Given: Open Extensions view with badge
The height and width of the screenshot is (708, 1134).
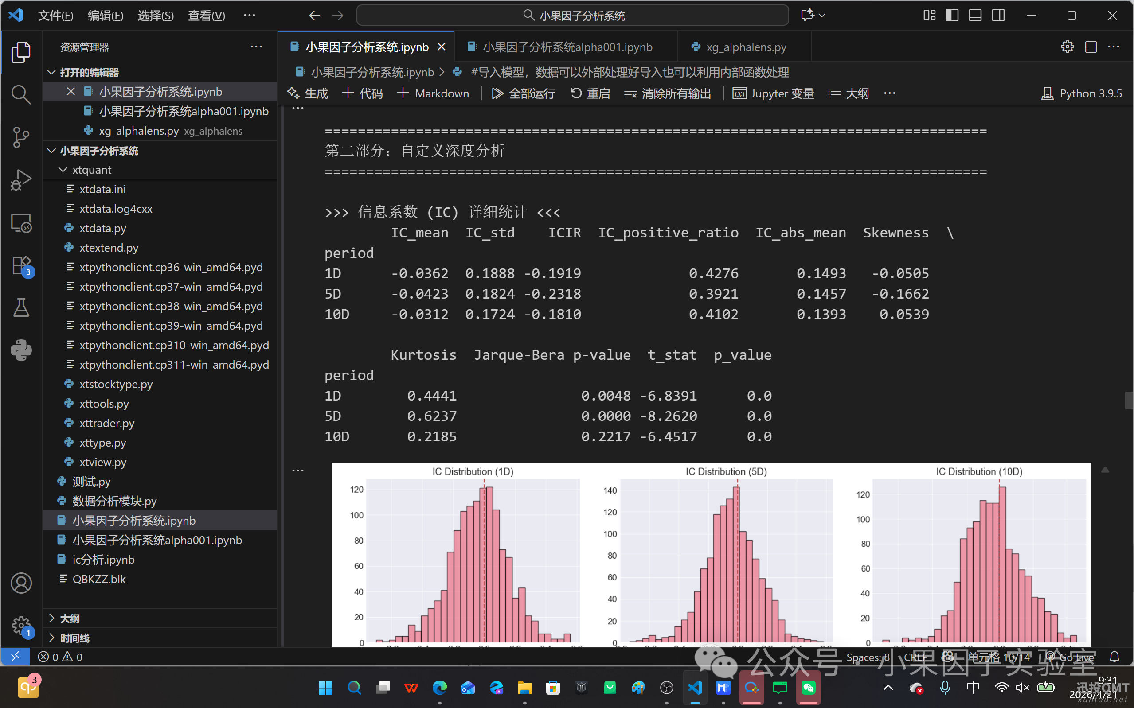Looking at the screenshot, I should click(x=22, y=266).
